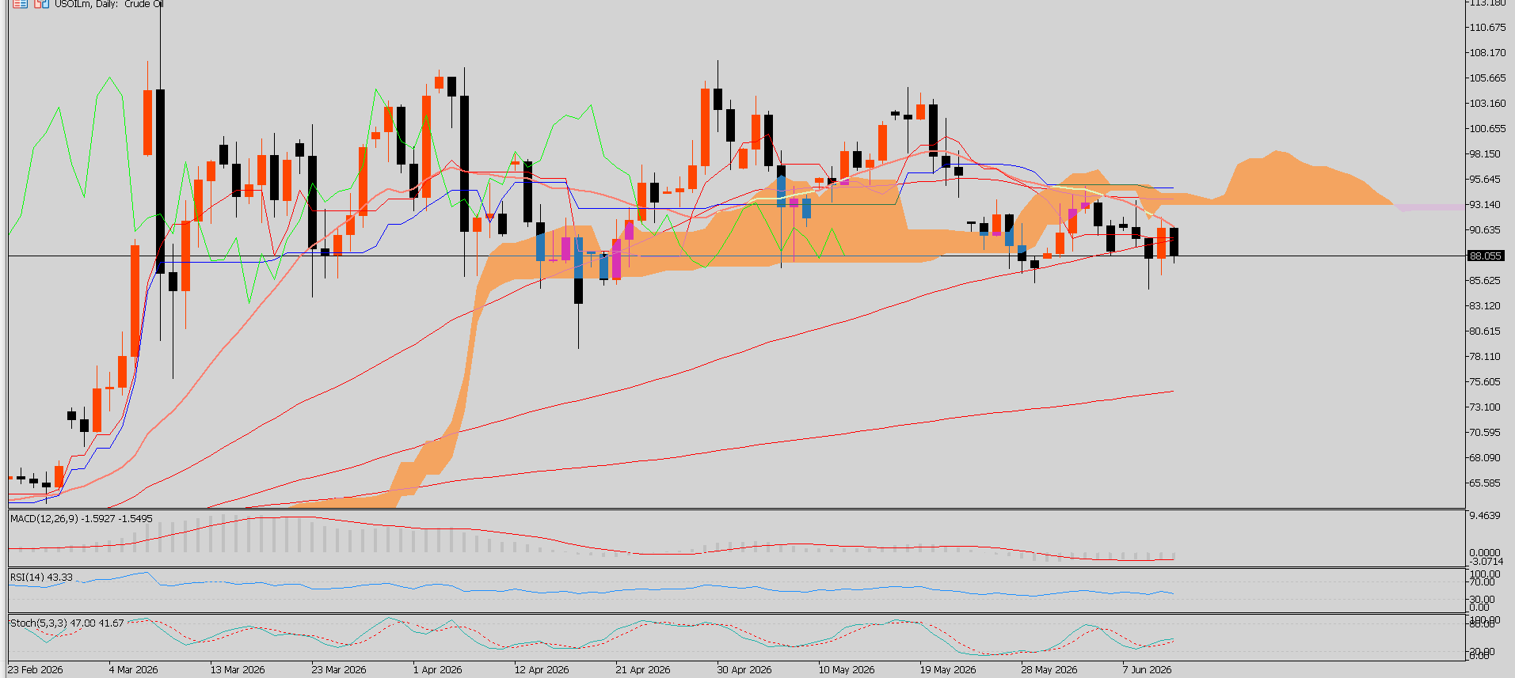
Task: Click the 75.605 price scale value
Action: click(1485, 382)
